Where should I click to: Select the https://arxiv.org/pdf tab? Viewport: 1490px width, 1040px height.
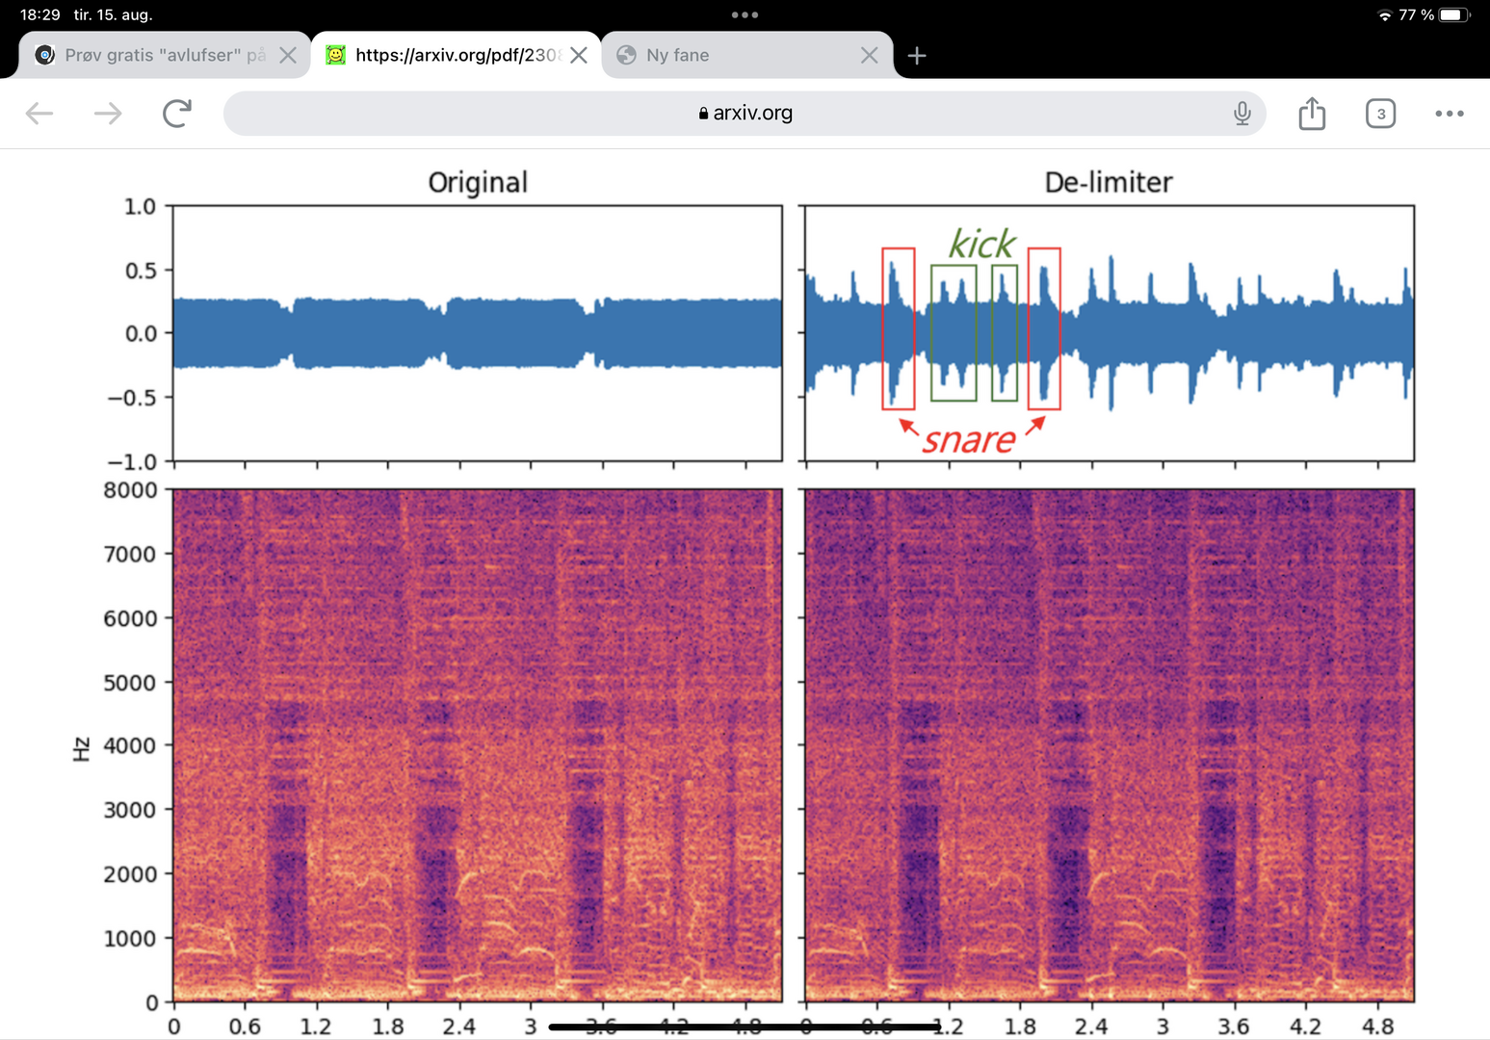pyautogui.click(x=456, y=55)
